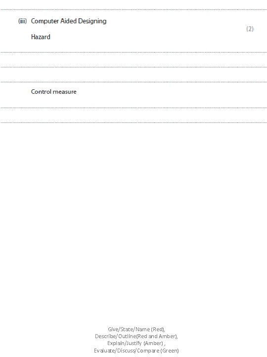This screenshot has width=267, height=357.
Task: Click the word Aided in the heading
Action: point(68,21)
